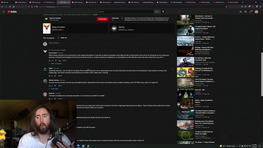263x148 pixels.
Task: Open the Korriban Planet of the Sith thumbnail
Action: (185, 51)
